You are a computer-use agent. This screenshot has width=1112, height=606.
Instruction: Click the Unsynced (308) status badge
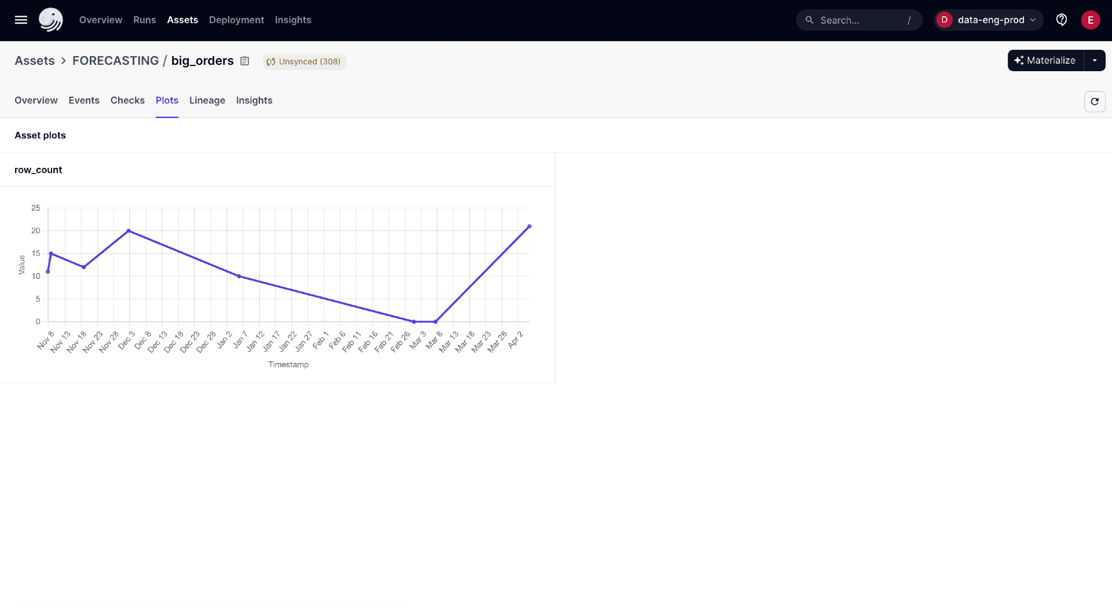click(x=304, y=61)
